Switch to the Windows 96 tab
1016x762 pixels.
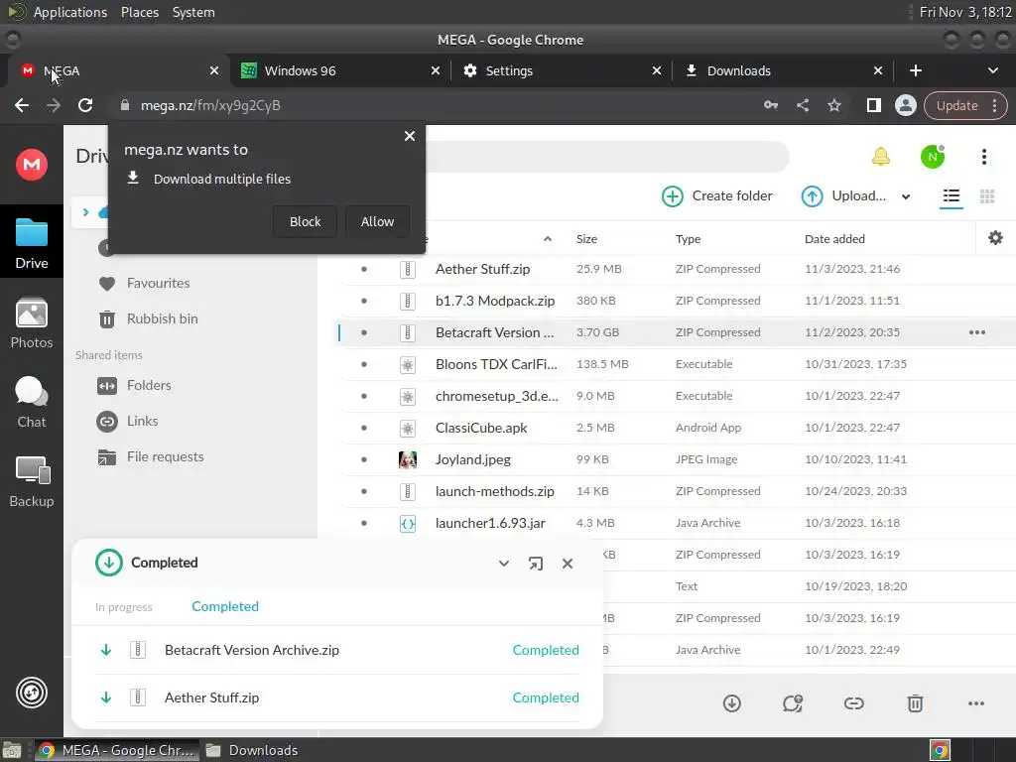click(340, 70)
